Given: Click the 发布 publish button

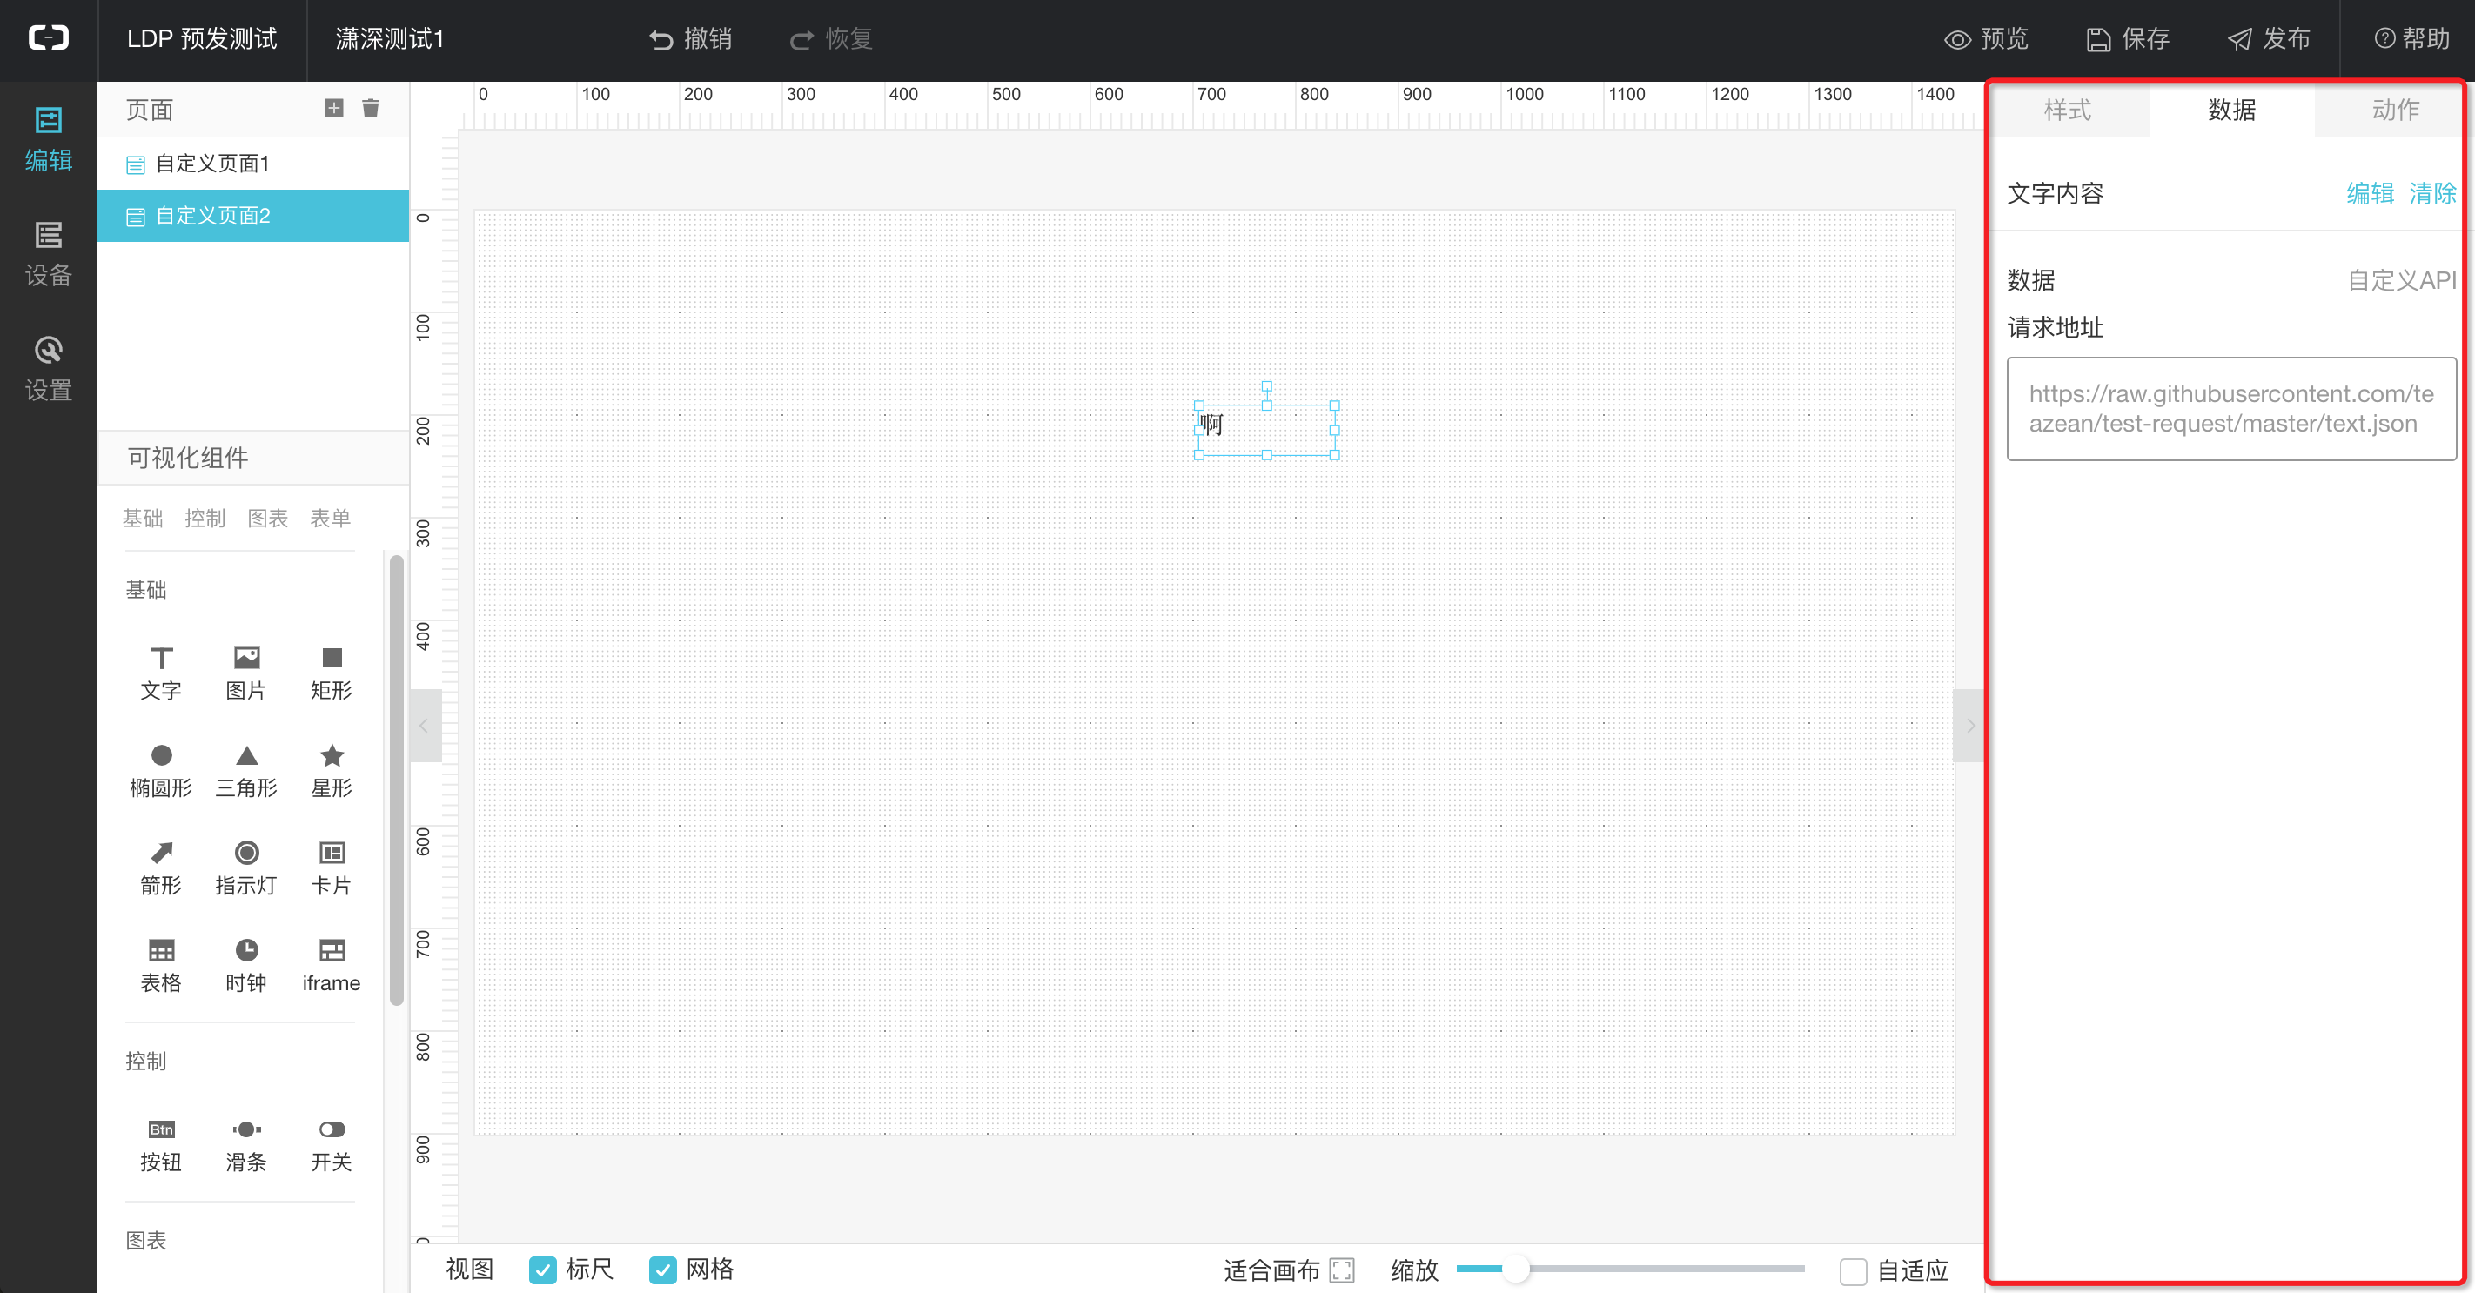Looking at the screenshot, I should pos(2270,38).
